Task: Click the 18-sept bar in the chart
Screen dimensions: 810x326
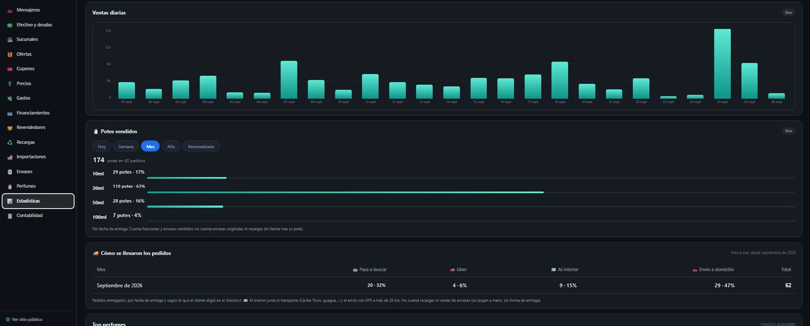Action: point(559,80)
